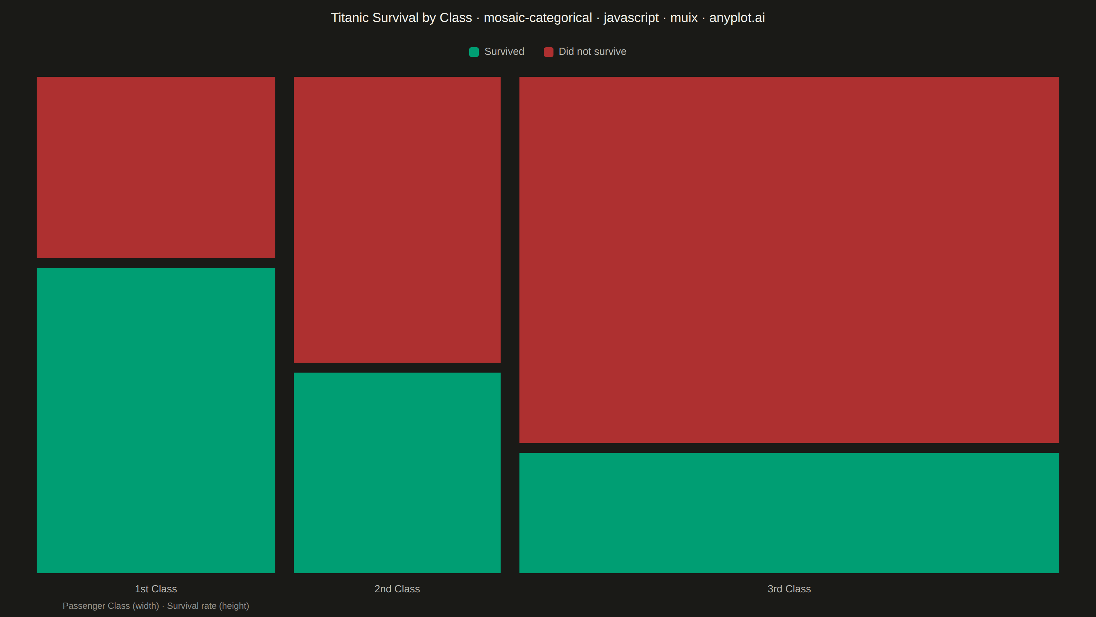Click the 3rd Class axis label
This screenshot has height=617, width=1096.
789,589
